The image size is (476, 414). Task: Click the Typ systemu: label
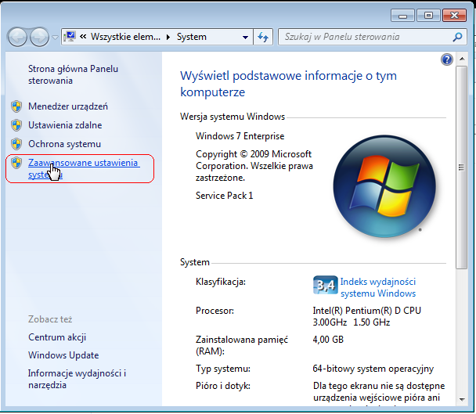pos(223,369)
